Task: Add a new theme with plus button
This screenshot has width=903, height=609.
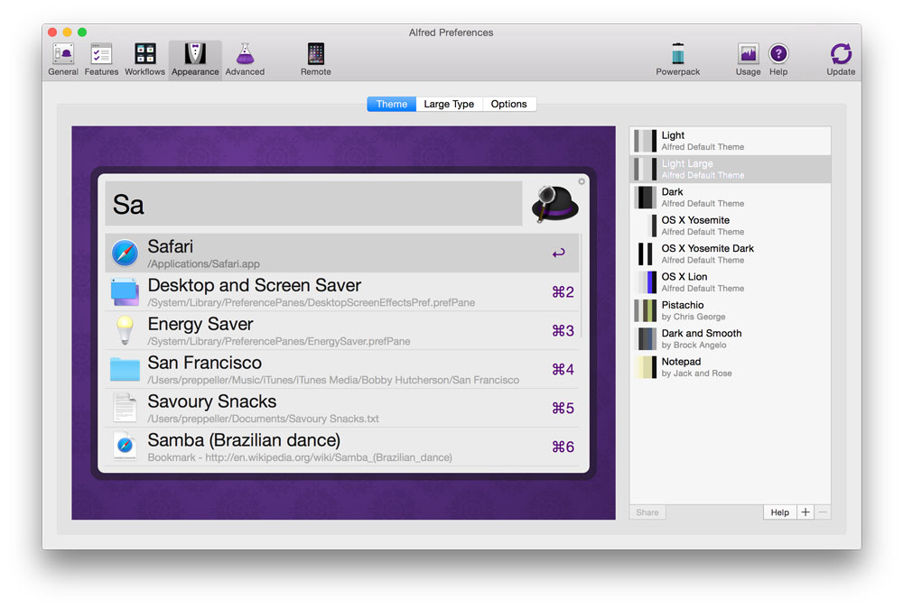Action: 805,512
